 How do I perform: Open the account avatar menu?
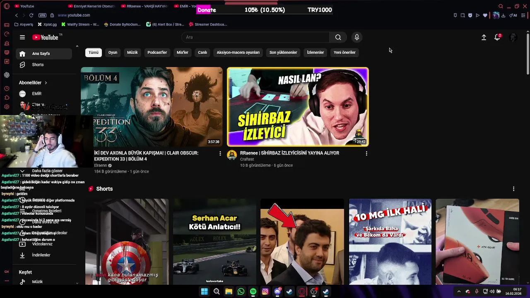(x=513, y=37)
